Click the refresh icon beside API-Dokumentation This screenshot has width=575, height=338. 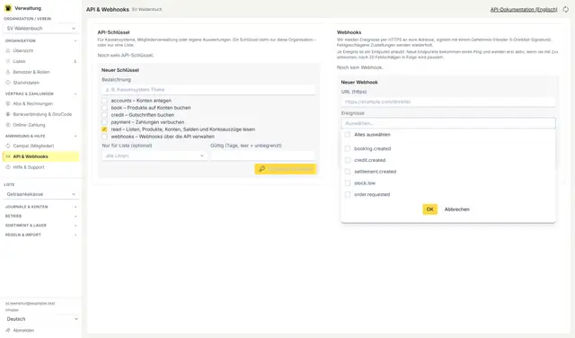566,10
